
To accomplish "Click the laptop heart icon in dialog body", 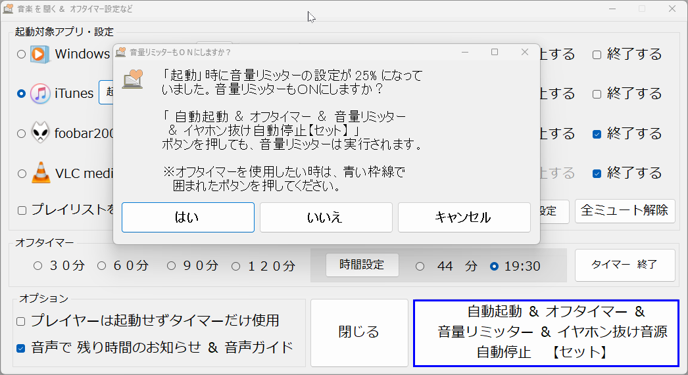I will (x=133, y=79).
